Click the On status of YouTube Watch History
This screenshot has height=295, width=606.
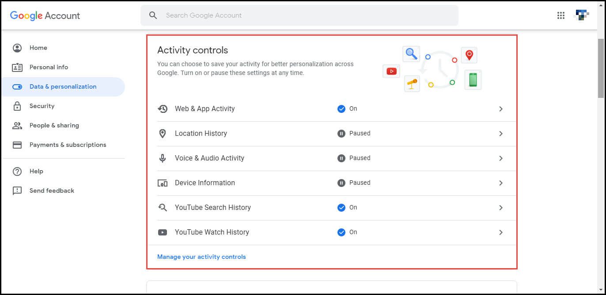(x=353, y=232)
